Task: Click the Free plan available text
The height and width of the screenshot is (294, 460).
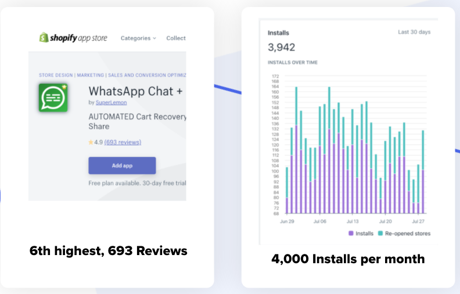Action: pyautogui.click(x=137, y=183)
